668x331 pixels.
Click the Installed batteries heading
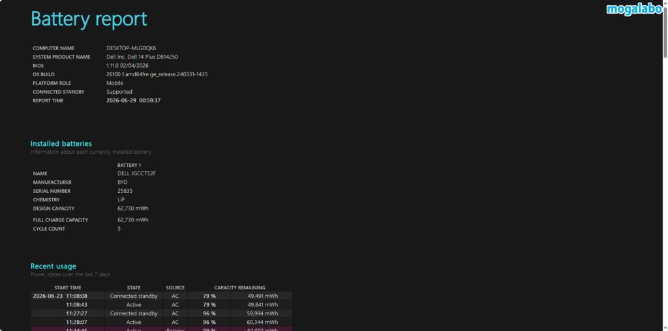coord(61,144)
